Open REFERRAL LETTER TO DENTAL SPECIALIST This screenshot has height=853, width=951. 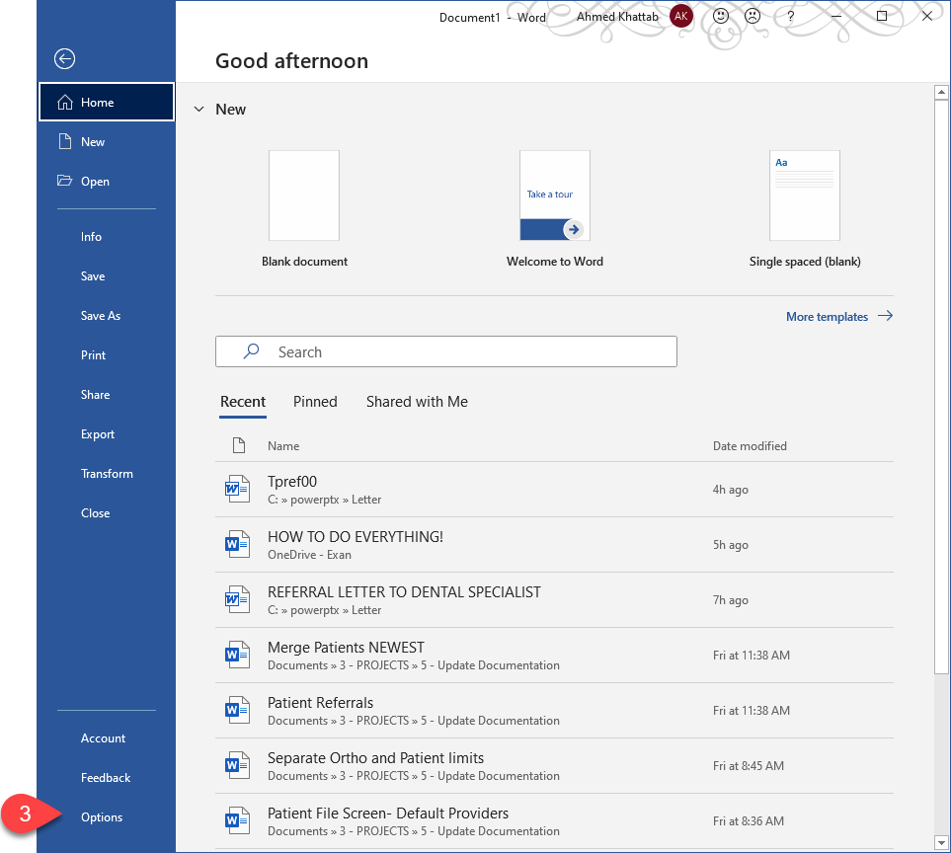[x=554, y=599]
